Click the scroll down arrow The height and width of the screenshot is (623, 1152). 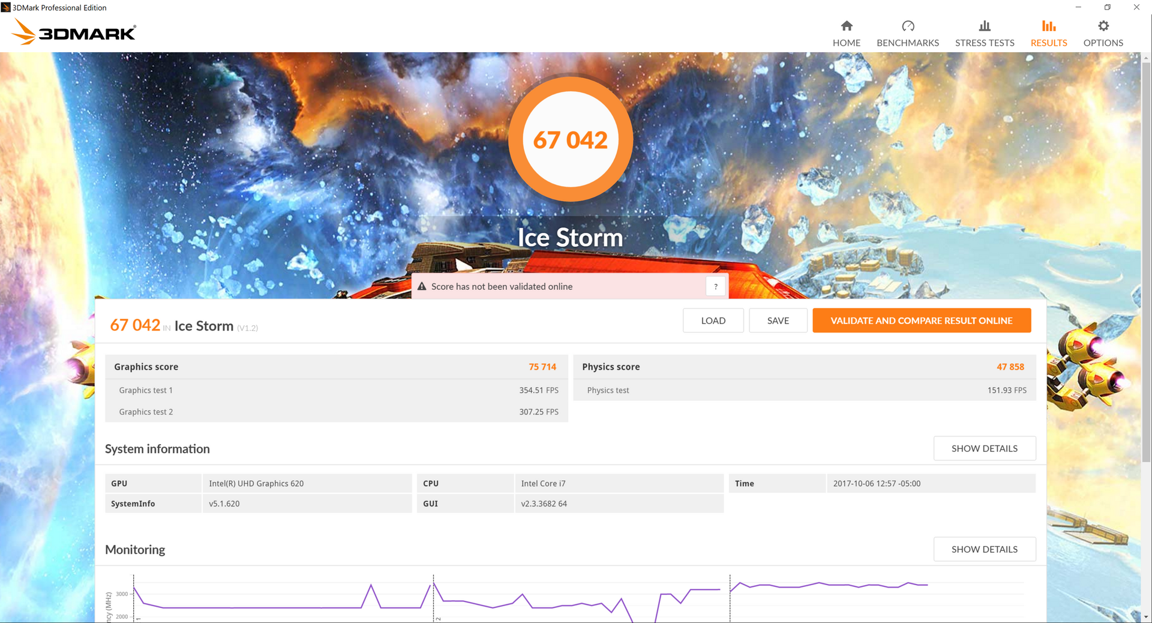(1146, 616)
